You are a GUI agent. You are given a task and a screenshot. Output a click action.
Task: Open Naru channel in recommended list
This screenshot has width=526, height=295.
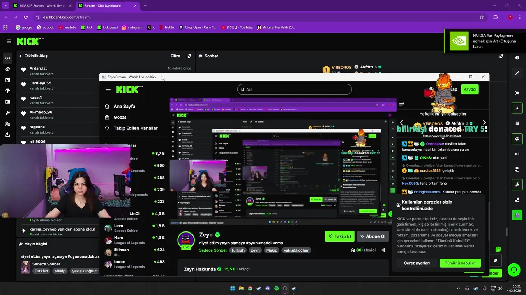[134, 240]
